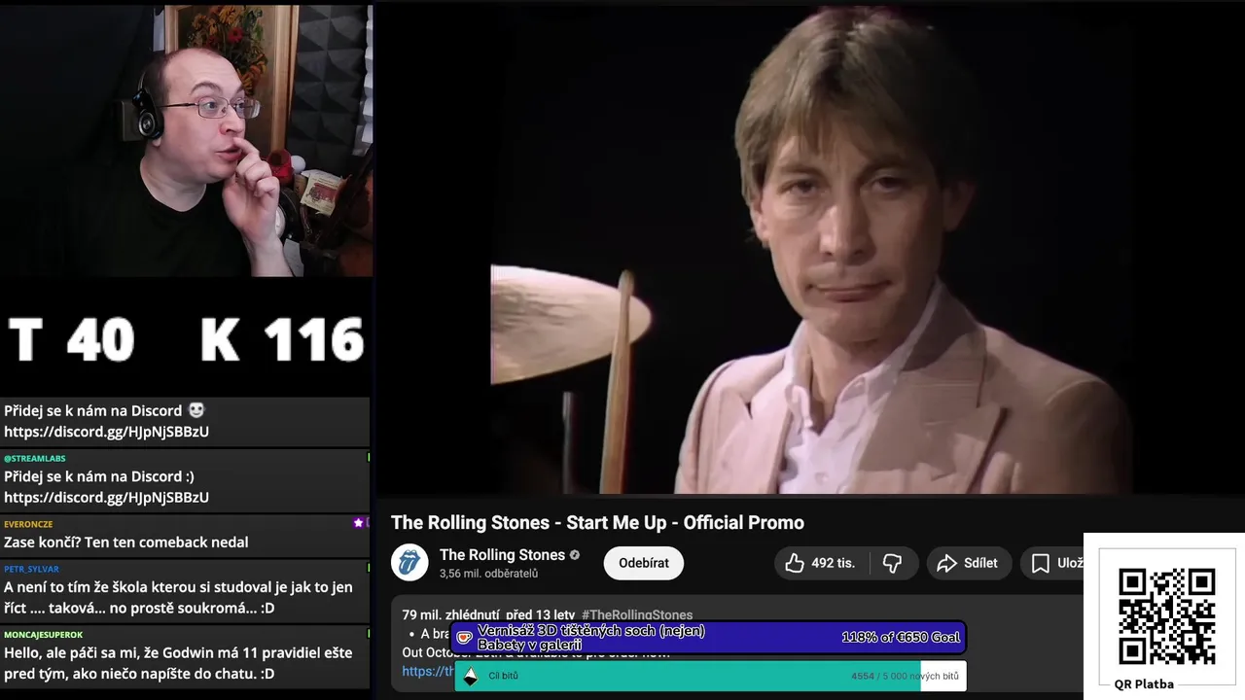Click the 3,56 mil. odběratelů subscriber count

click(x=488, y=574)
